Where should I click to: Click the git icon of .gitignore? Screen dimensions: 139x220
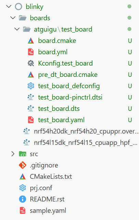point(23,165)
